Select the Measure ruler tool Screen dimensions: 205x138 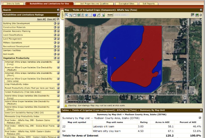pyautogui.click(x=98, y=15)
